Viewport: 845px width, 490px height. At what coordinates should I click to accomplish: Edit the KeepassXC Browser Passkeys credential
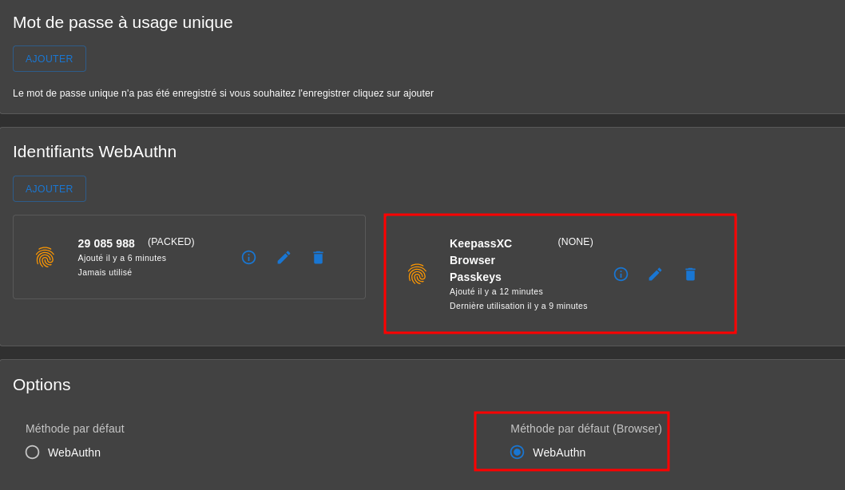coord(655,274)
